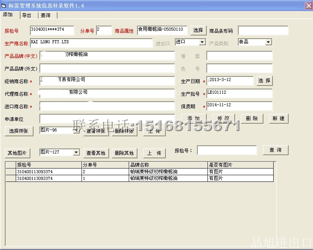Switch to the 导出 tab

27,15
